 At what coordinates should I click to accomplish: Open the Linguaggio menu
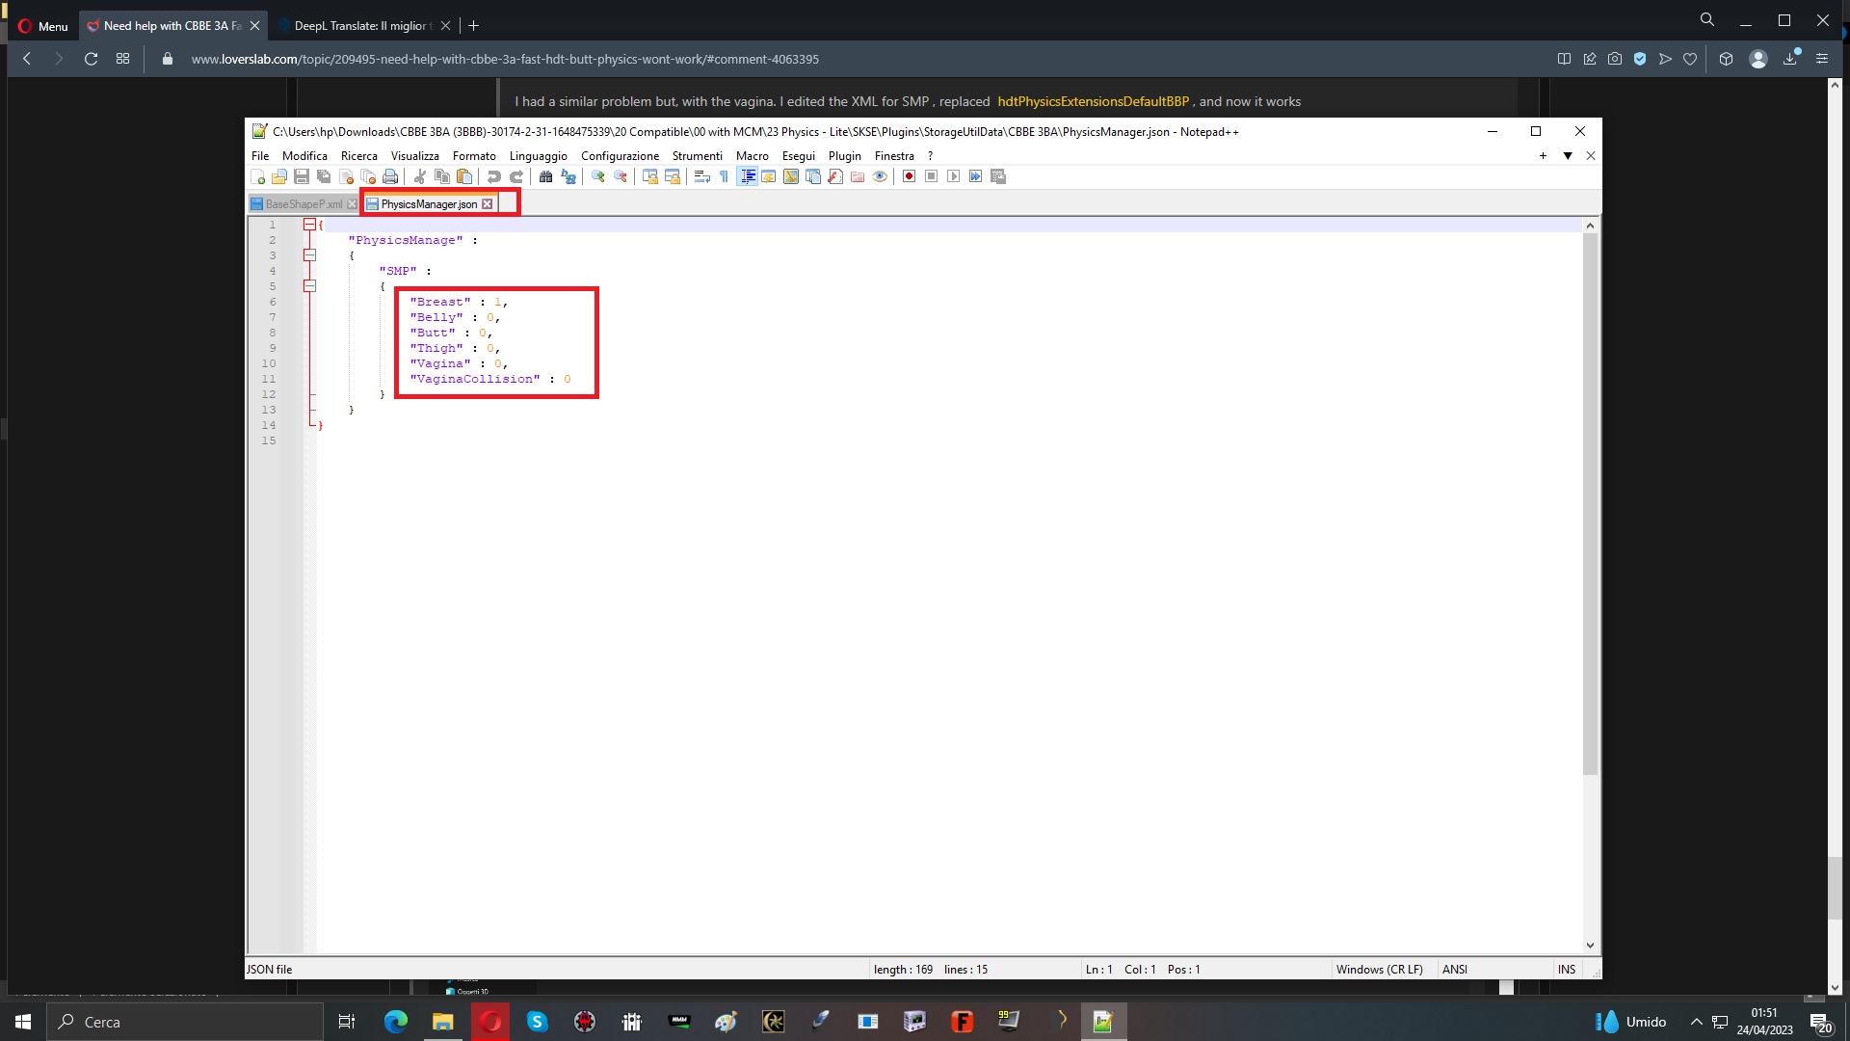538,155
